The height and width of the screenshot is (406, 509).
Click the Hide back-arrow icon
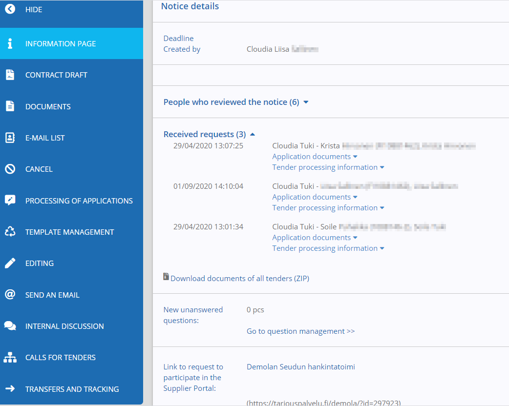click(x=10, y=9)
